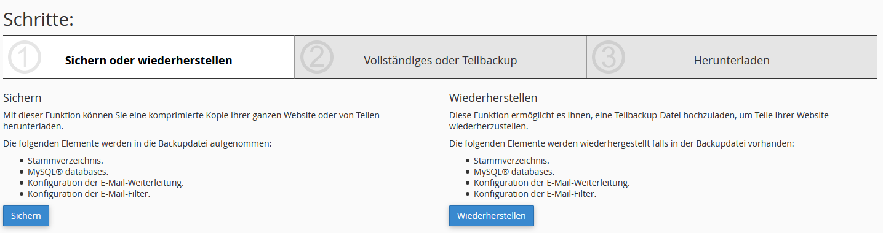
Task: Click the circled number 3 step icon
Action: (608, 58)
